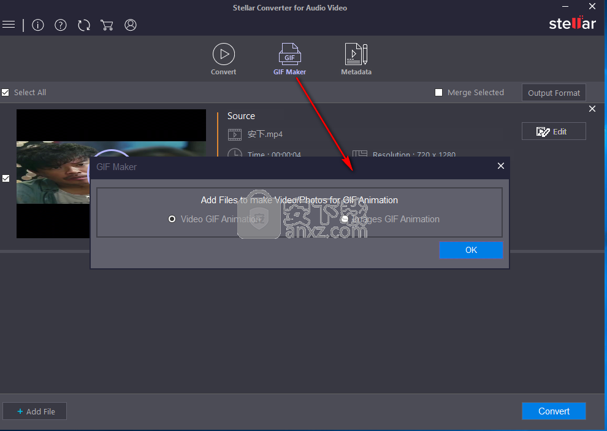Click the Edit button for the video

point(554,131)
